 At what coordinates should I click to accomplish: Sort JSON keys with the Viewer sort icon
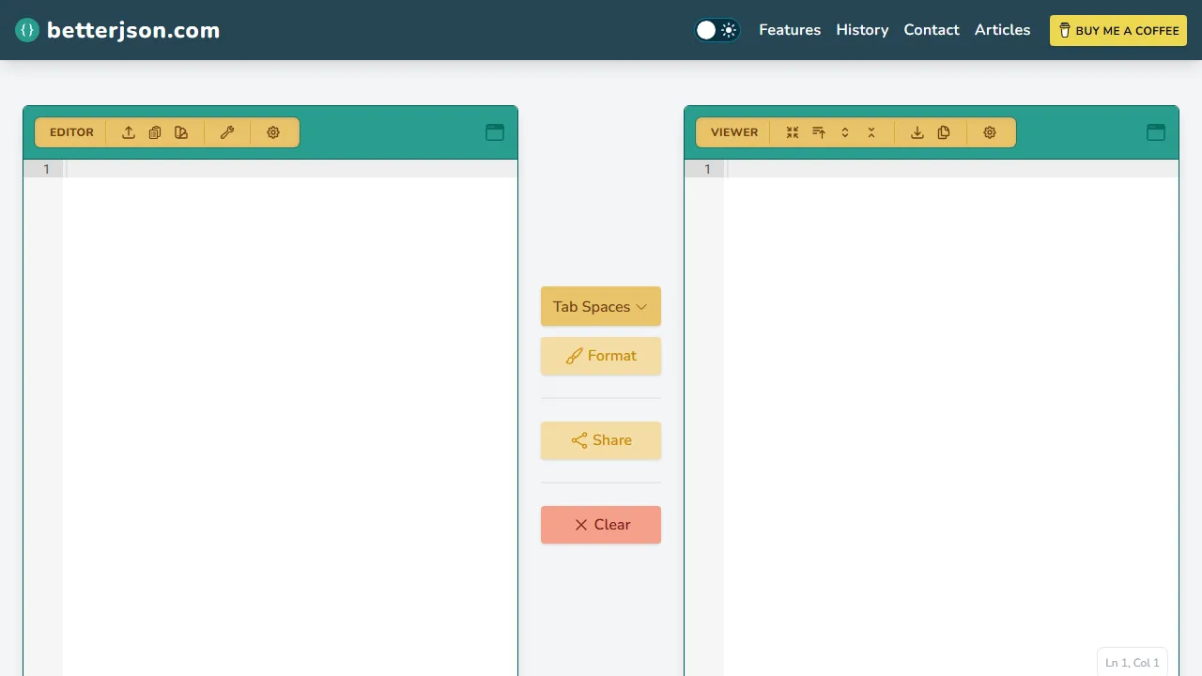818,132
